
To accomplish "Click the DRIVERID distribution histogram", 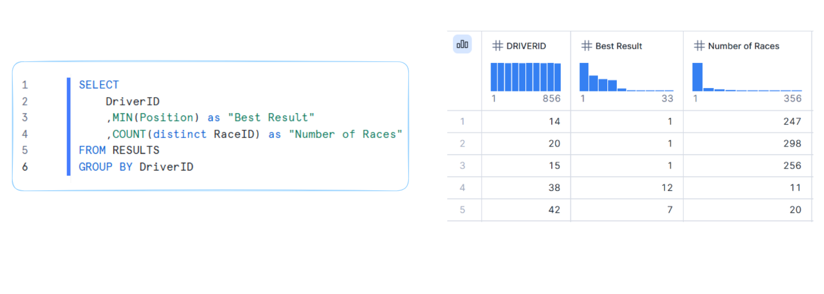I will click(x=526, y=77).
